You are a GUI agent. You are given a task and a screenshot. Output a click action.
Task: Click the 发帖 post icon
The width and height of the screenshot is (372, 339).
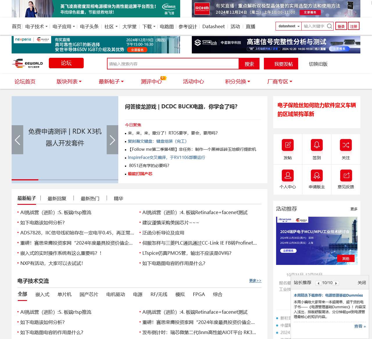pyautogui.click(x=288, y=145)
